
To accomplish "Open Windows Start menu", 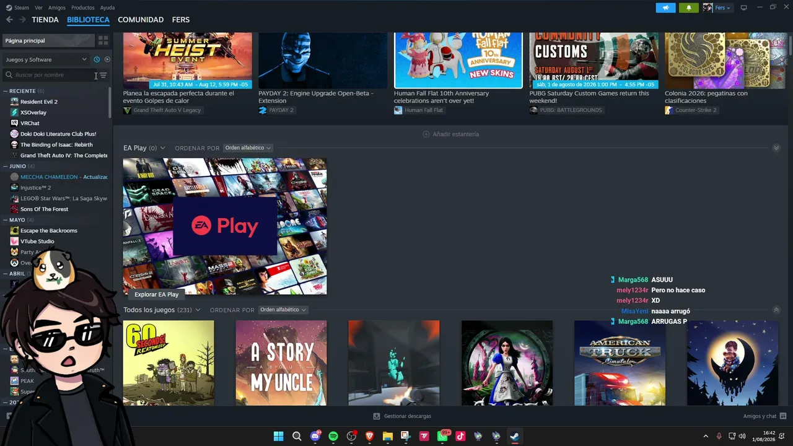I will click(279, 436).
